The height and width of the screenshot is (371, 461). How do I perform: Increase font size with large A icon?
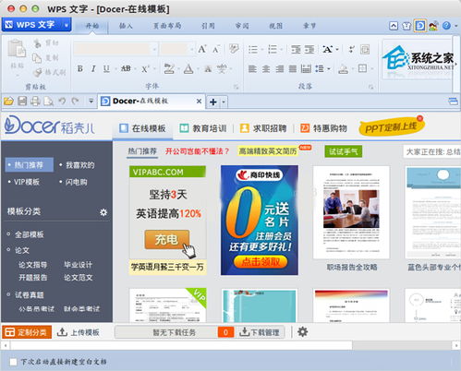tap(201, 49)
